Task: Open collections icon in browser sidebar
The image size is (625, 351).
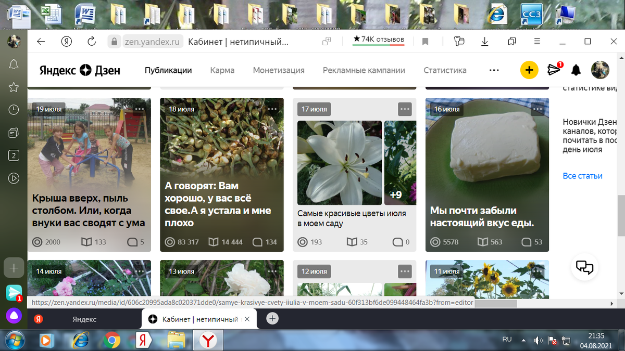Action: [x=14, y=133]
